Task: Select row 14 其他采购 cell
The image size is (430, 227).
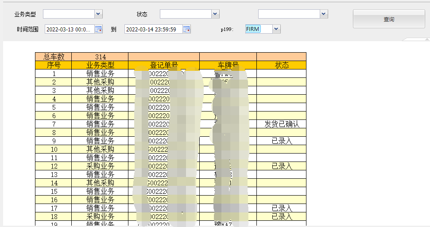Action: 100,183
